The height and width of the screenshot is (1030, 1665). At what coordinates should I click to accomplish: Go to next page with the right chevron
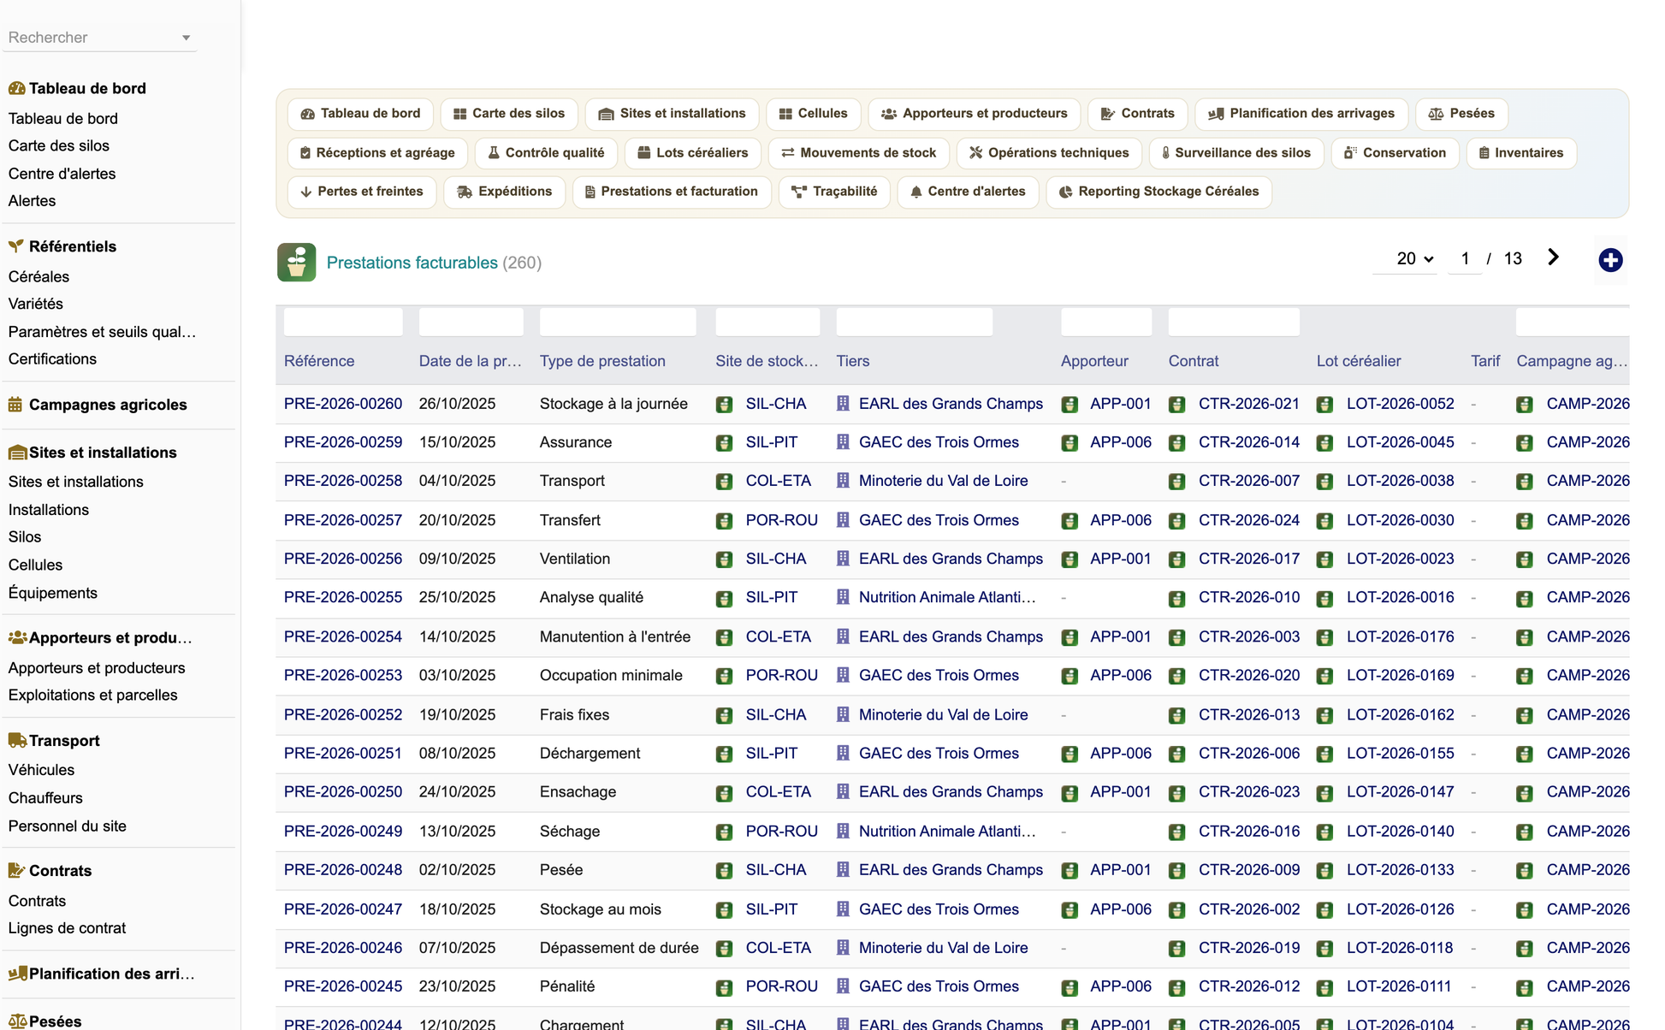[x=1553, y=257]
